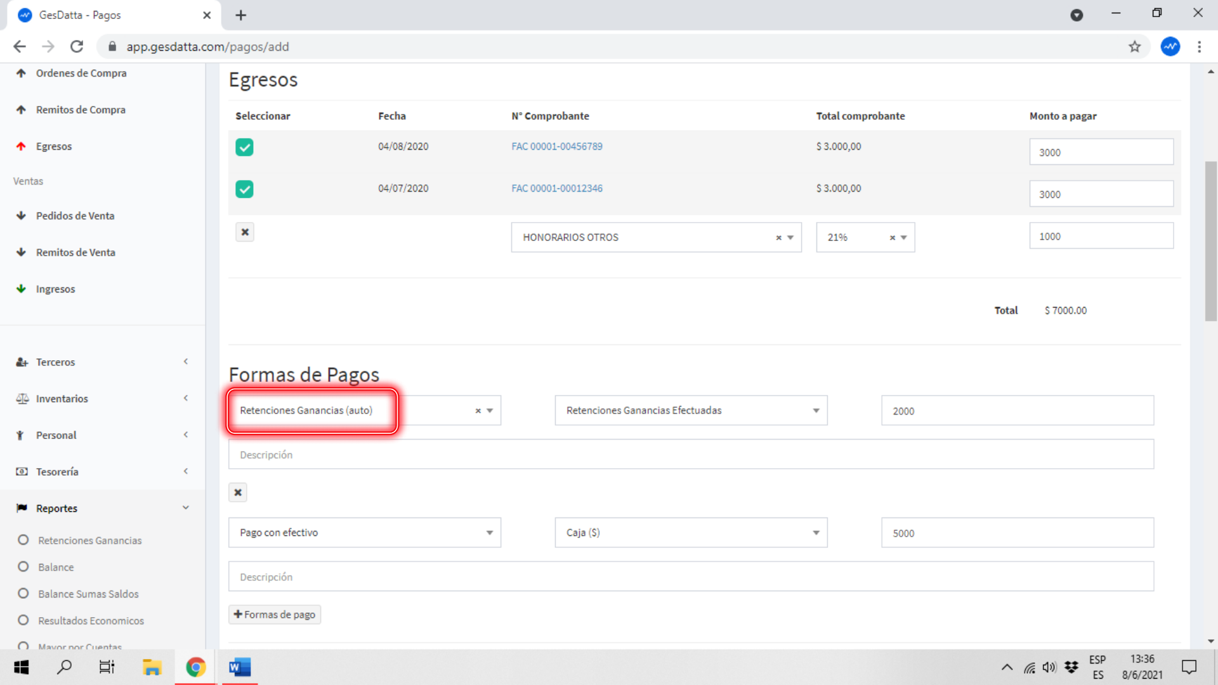The width and height of the screenshot is (1218, 685).
Task: Open volume control in tray
Action: click(x=1050, y=667)
